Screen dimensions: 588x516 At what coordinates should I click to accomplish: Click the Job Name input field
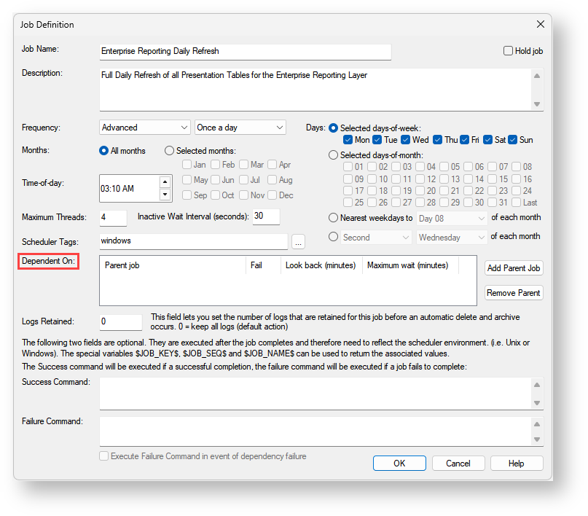tap(246, 51)
